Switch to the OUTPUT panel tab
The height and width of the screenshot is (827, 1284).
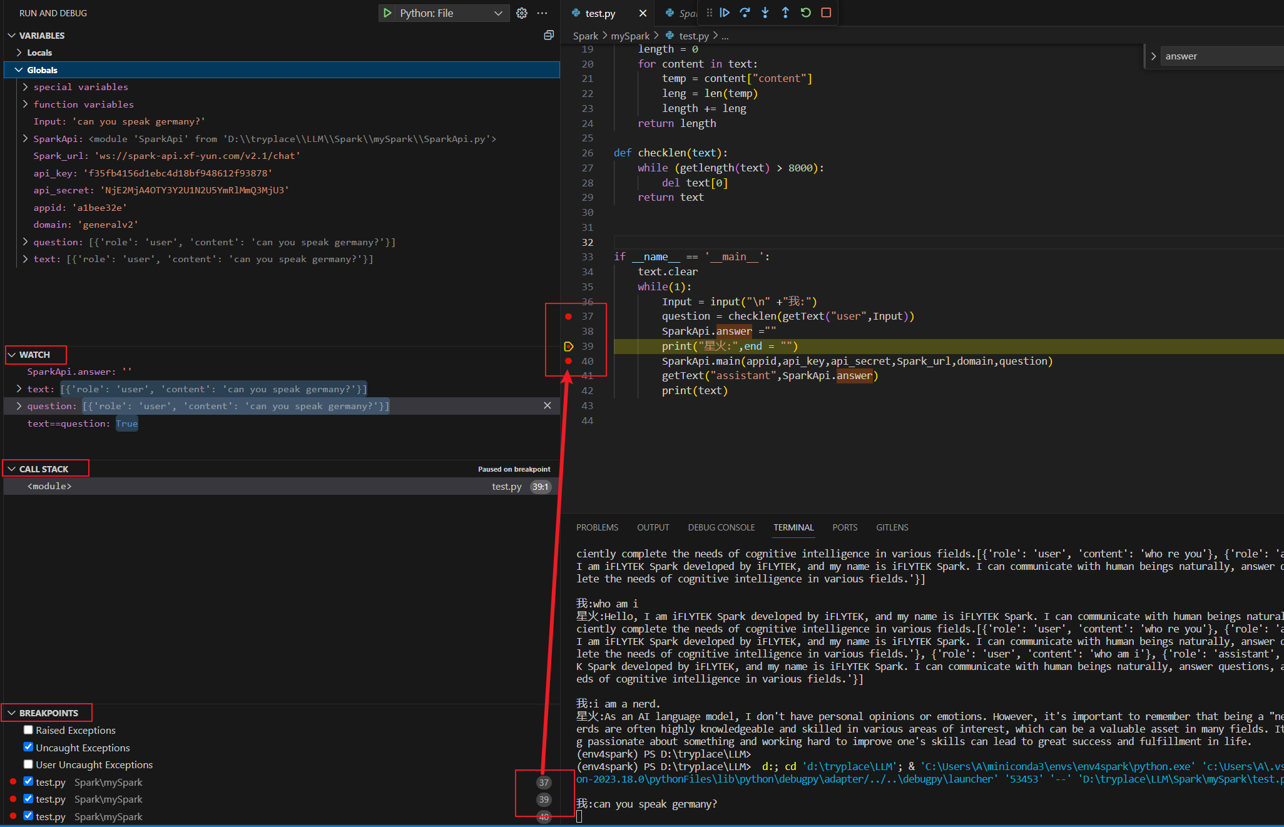(x=653, y=527)
